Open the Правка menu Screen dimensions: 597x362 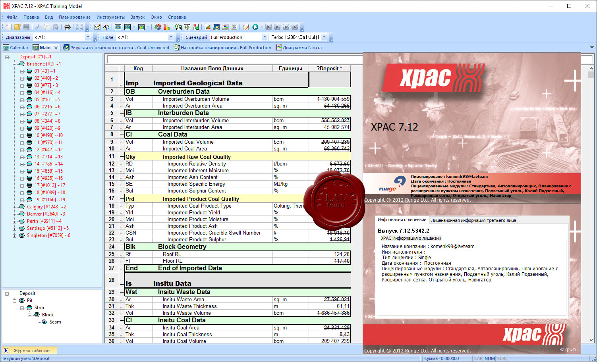tap(31, 17)
